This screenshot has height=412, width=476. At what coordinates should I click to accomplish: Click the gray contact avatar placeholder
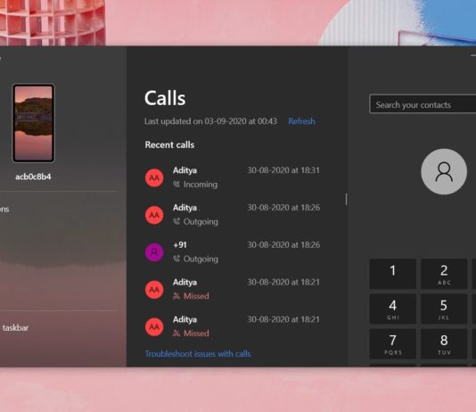[444, 171]
